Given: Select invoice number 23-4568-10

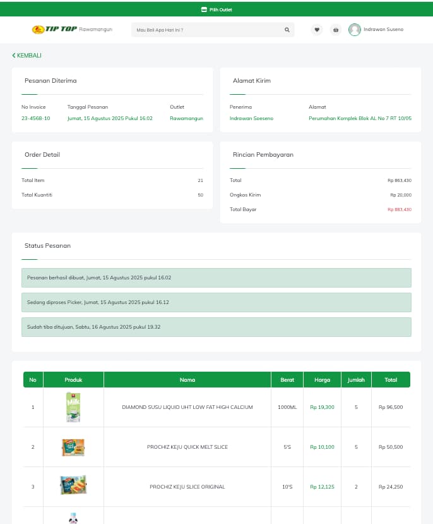Looking at the screenshot, I should point(36,118).
